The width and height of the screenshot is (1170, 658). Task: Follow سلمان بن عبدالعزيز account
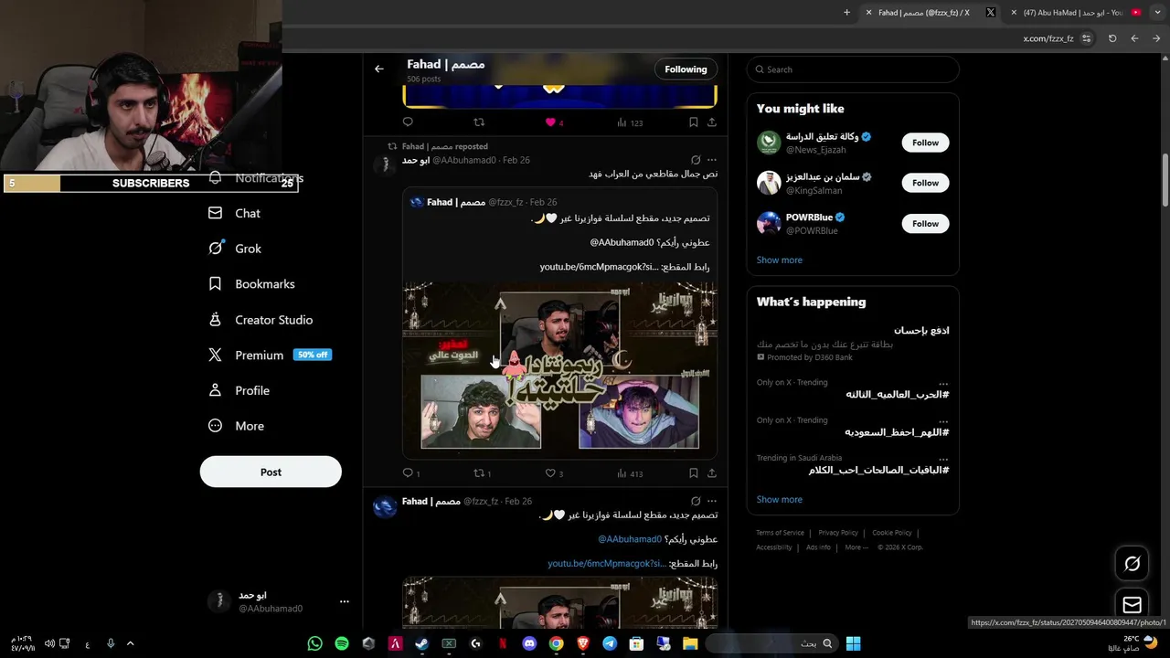coord(925,183)
